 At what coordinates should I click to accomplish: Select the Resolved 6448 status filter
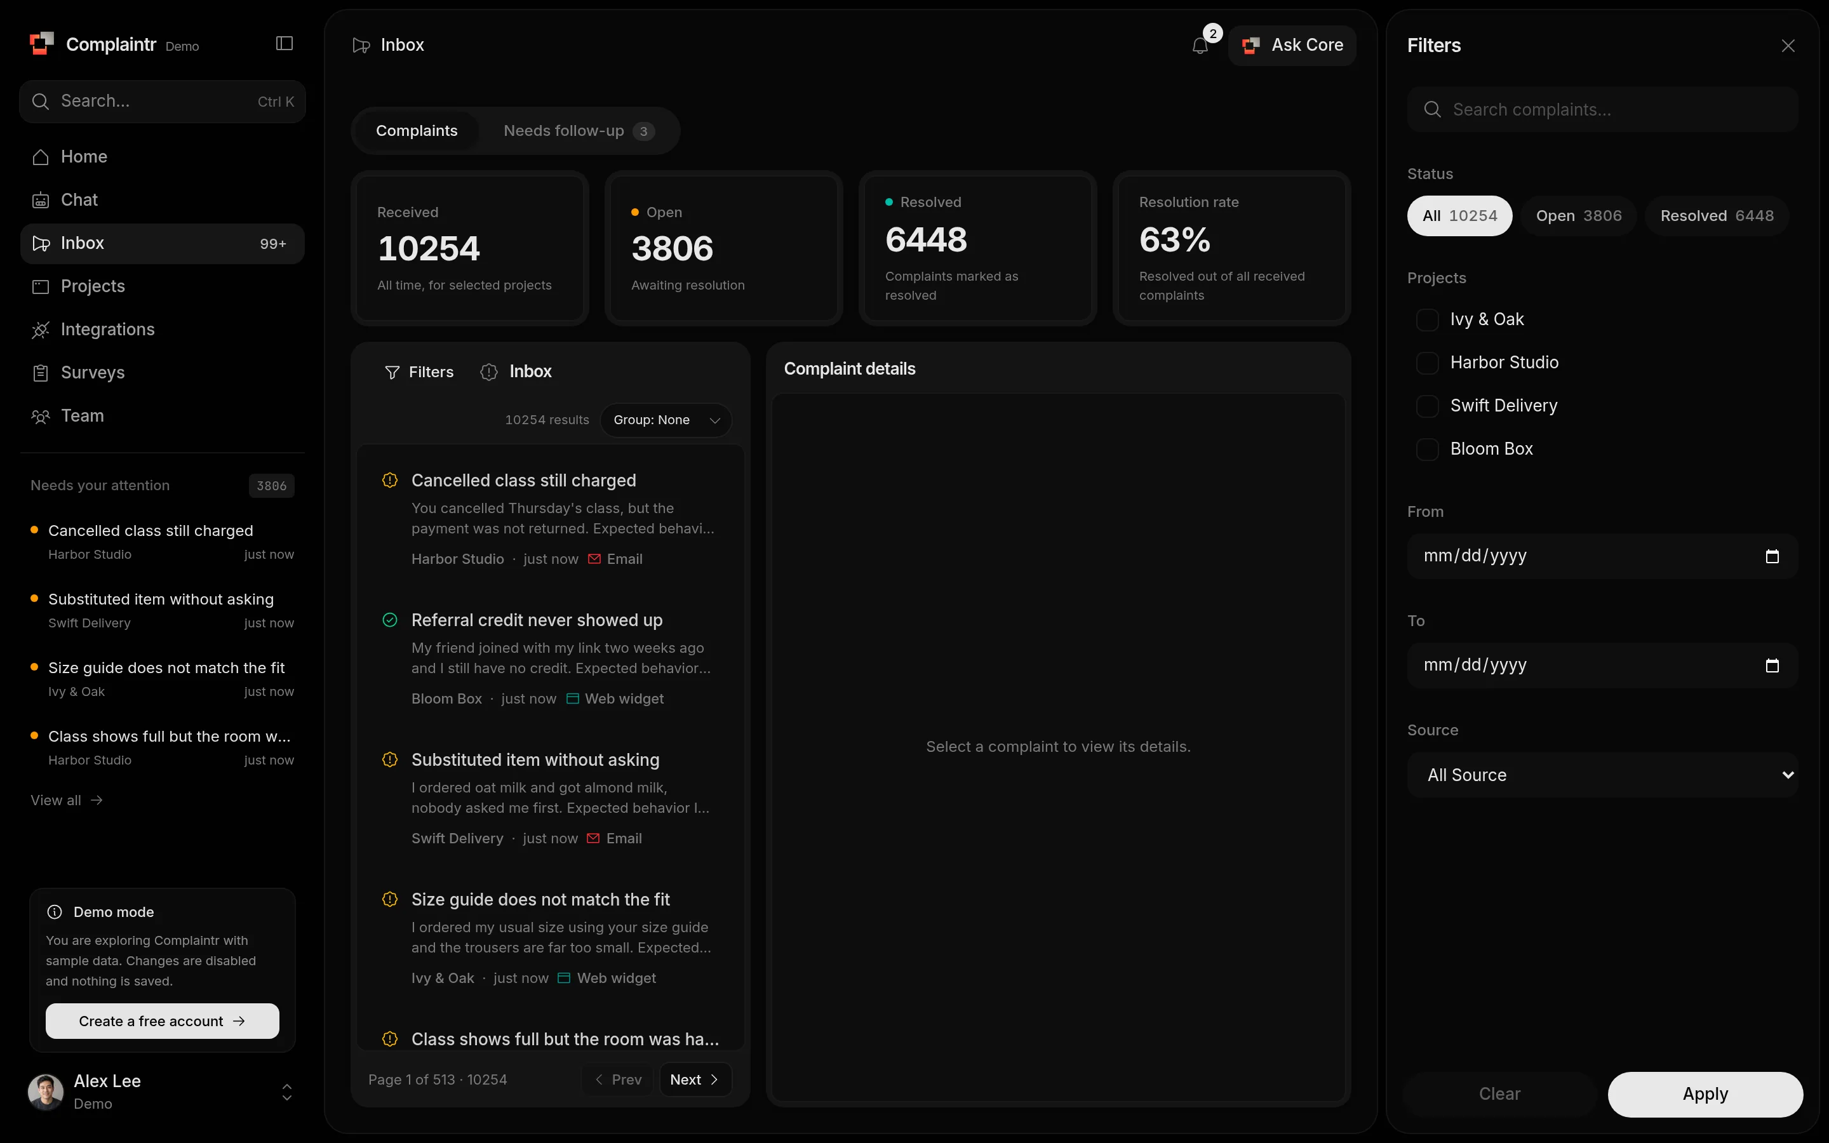click(x=1717, y=216)
